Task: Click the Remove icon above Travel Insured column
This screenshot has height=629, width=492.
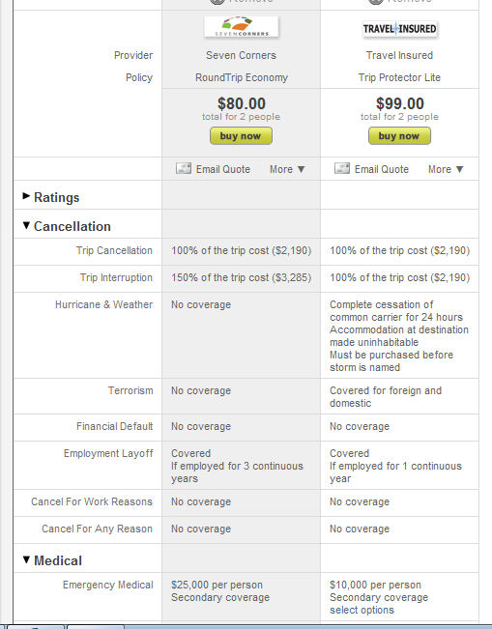Action: point(376,2)
